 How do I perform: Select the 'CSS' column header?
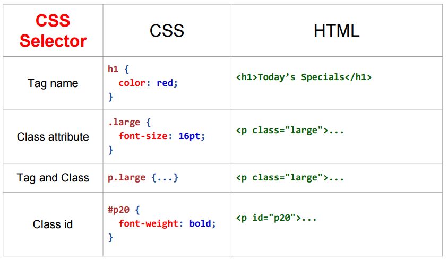(167, 31)
